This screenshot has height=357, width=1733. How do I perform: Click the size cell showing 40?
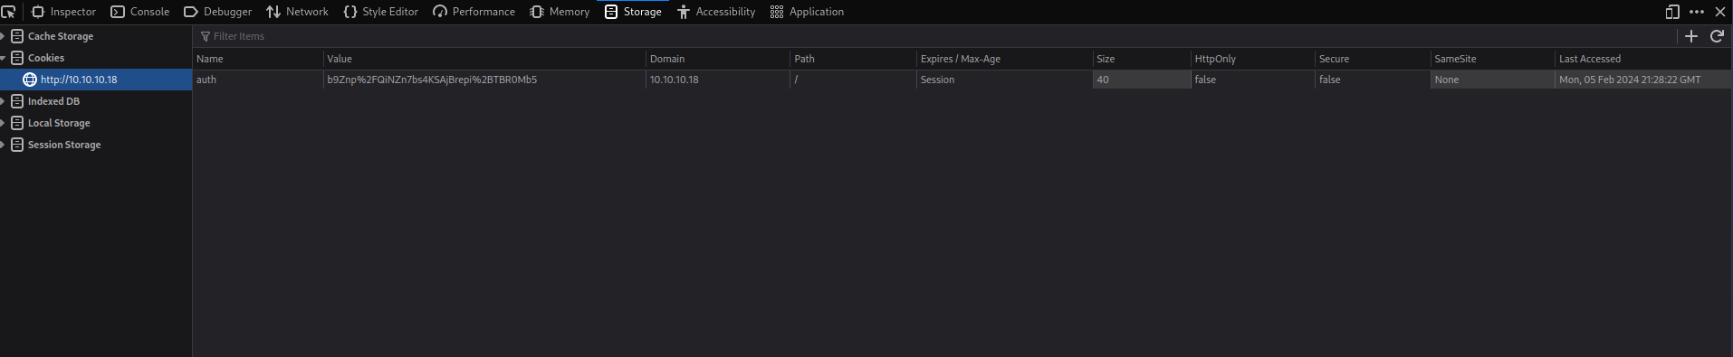[1142, 80]
